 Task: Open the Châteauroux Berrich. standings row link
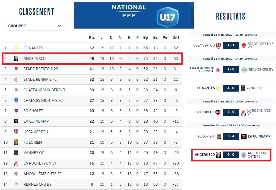click(x=45, y=90)
